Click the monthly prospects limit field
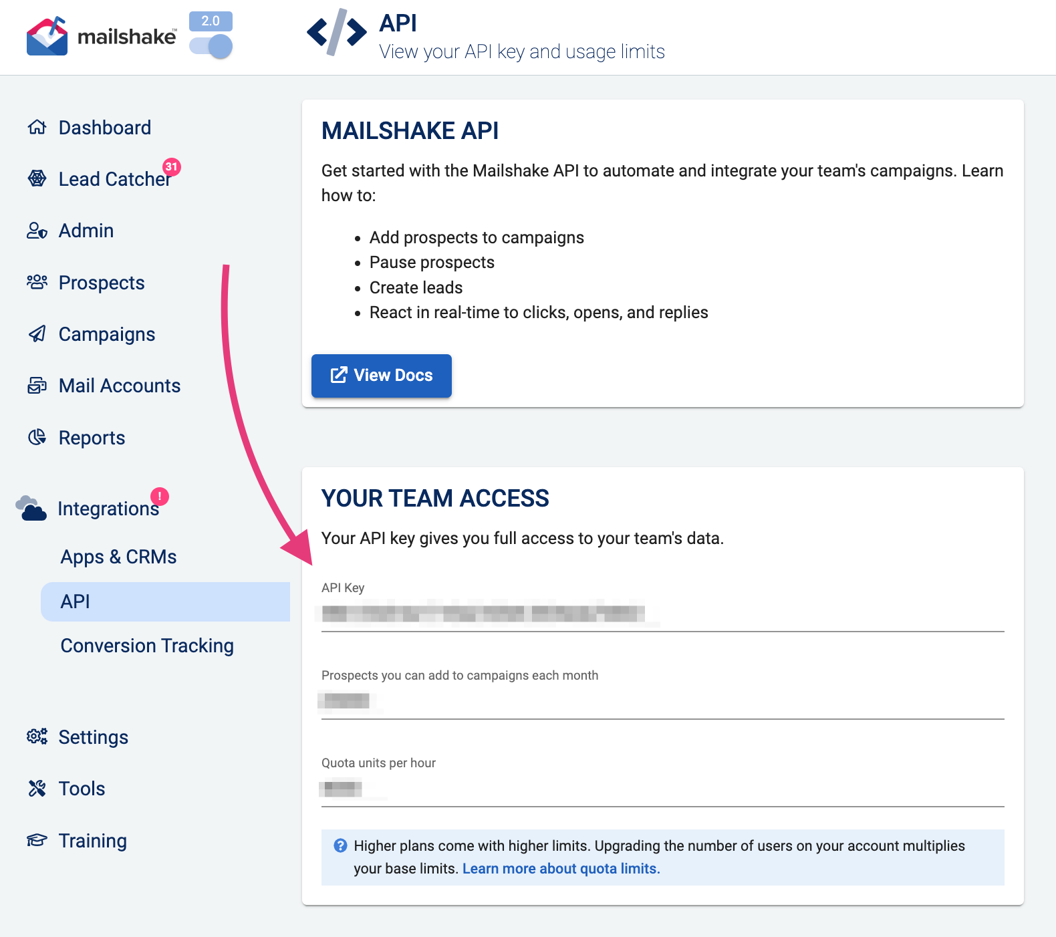1056x937 pixels. click(x=663, y=701)
